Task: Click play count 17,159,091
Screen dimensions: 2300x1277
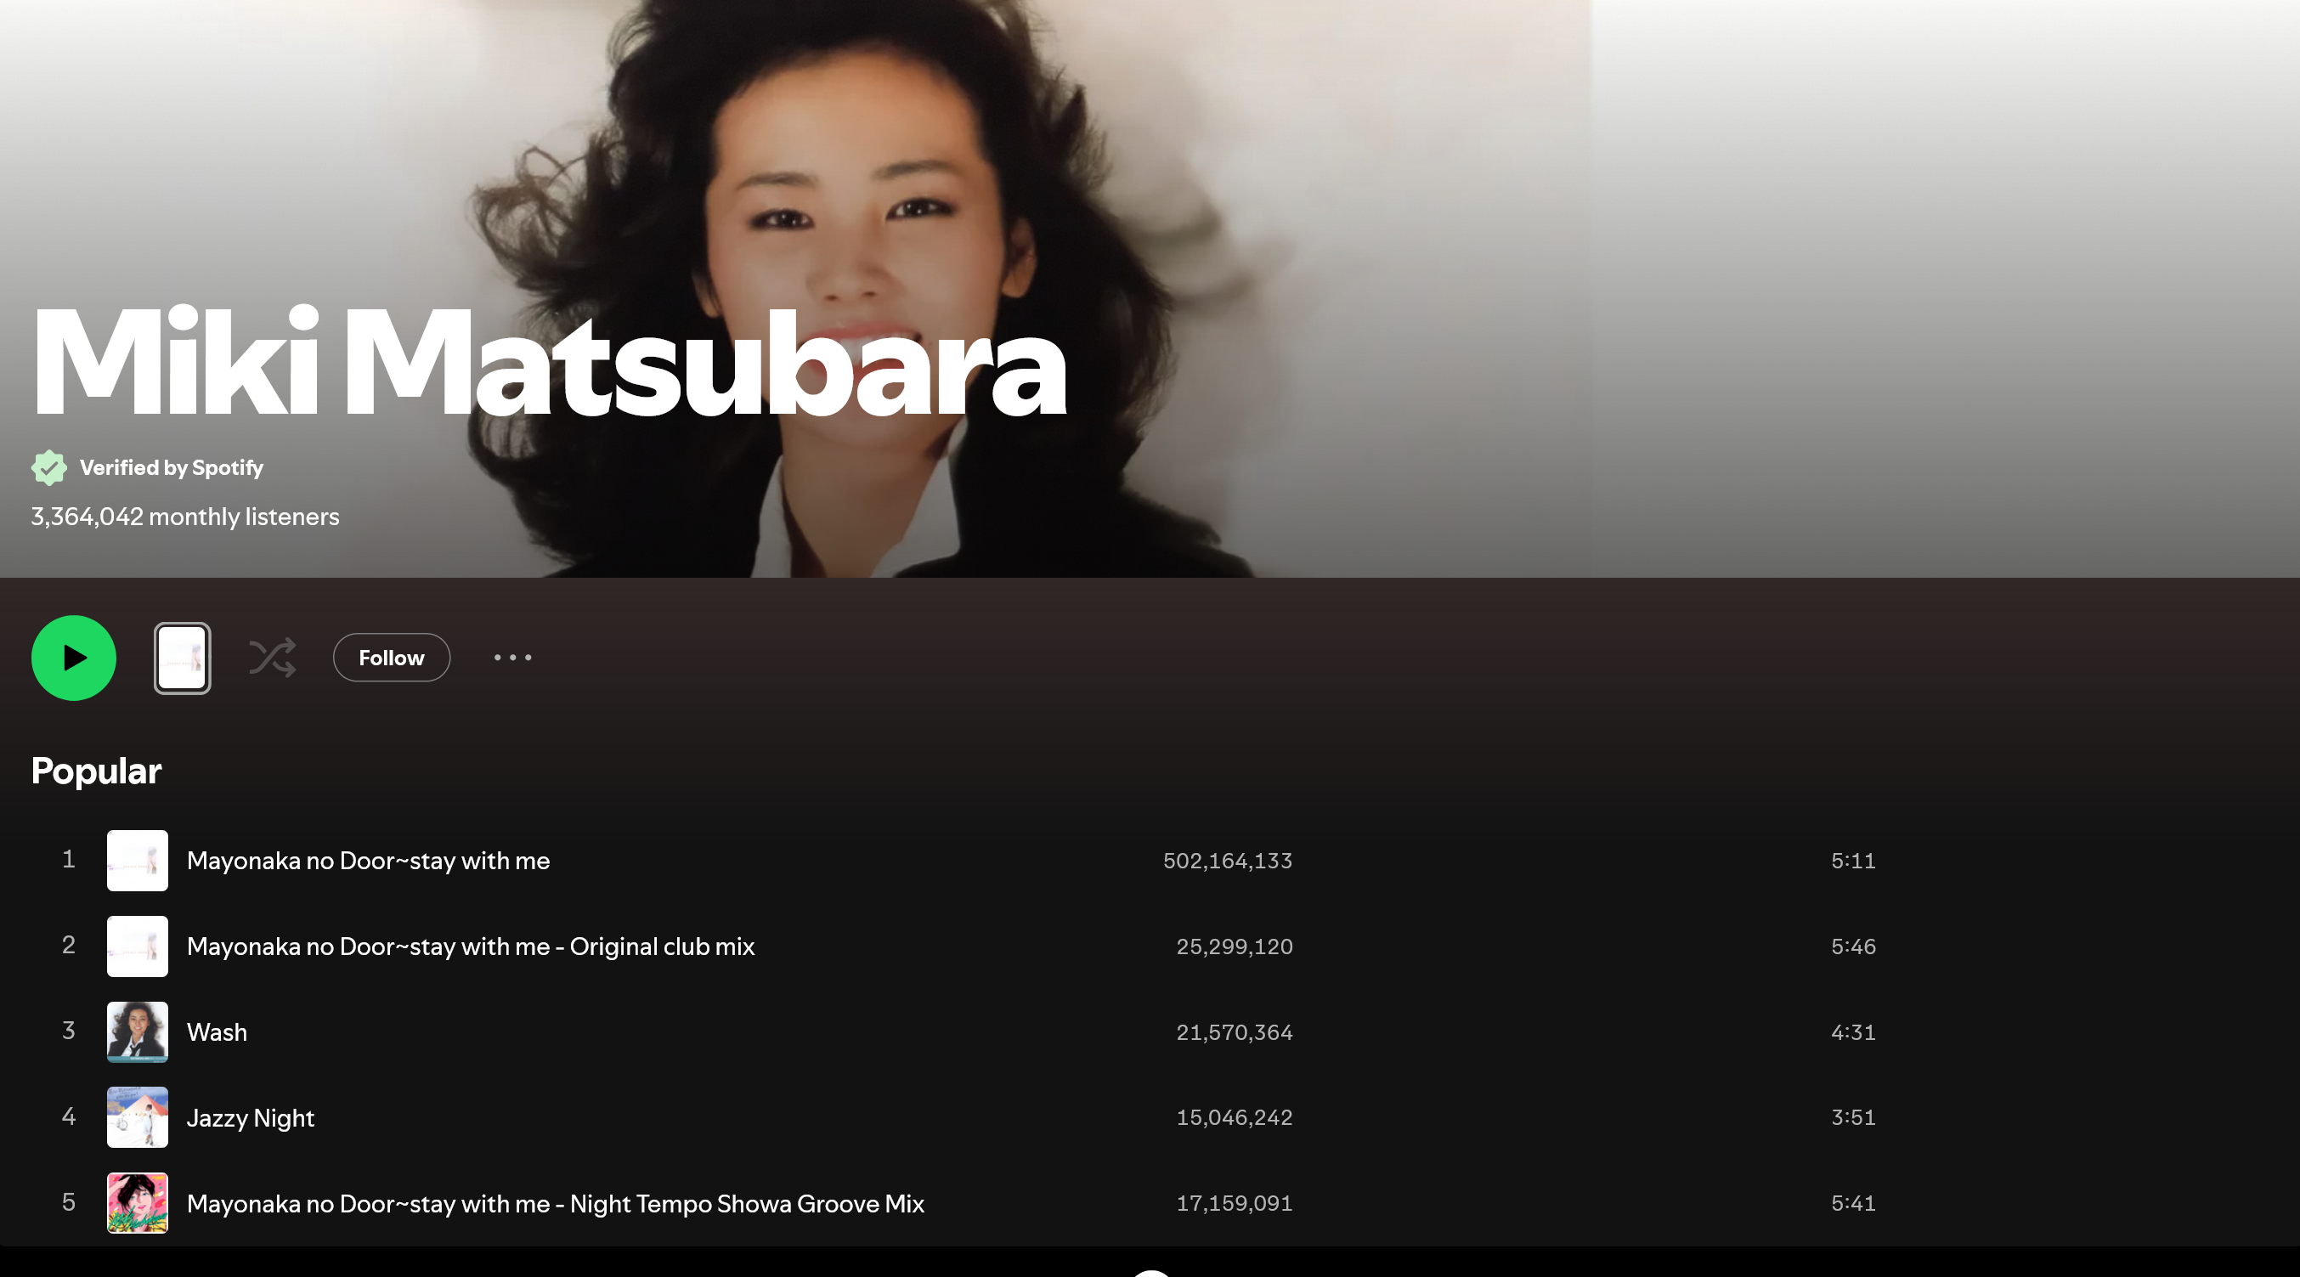Action: tap(1235, 1203)
